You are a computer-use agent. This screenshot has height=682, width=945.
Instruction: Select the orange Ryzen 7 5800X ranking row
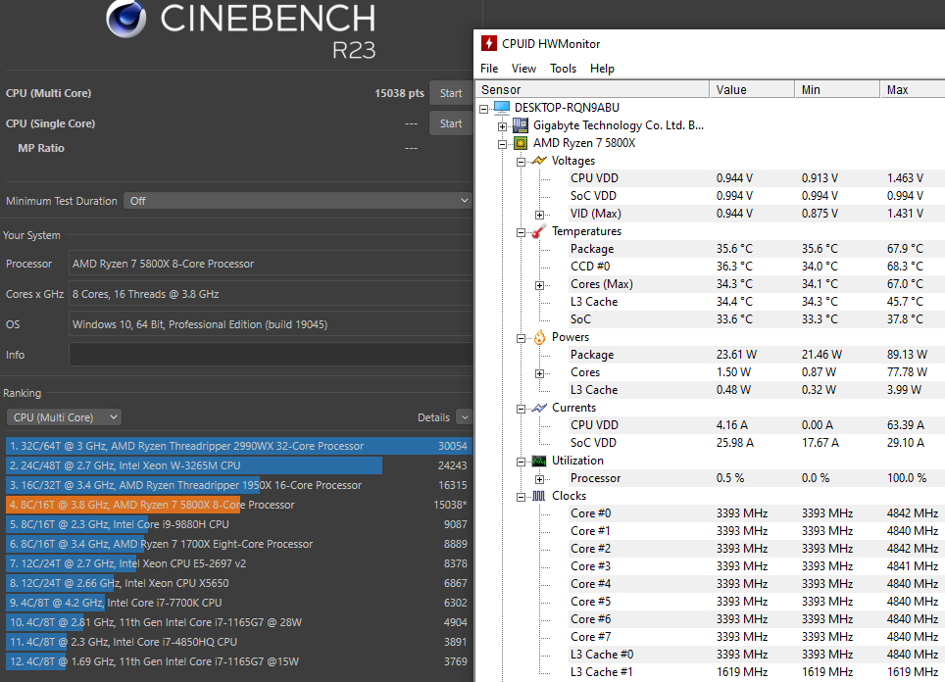(238, 505)
